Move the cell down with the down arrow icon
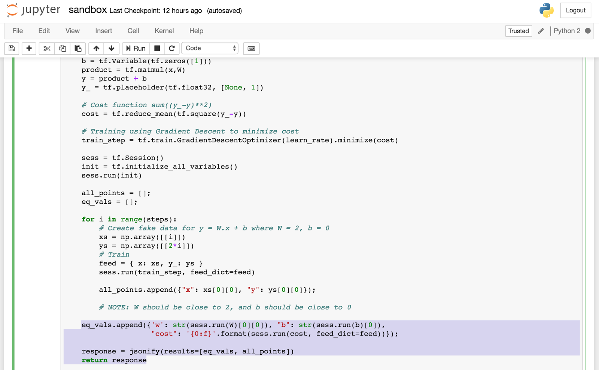The image size is (599, 370). (112, 48)
